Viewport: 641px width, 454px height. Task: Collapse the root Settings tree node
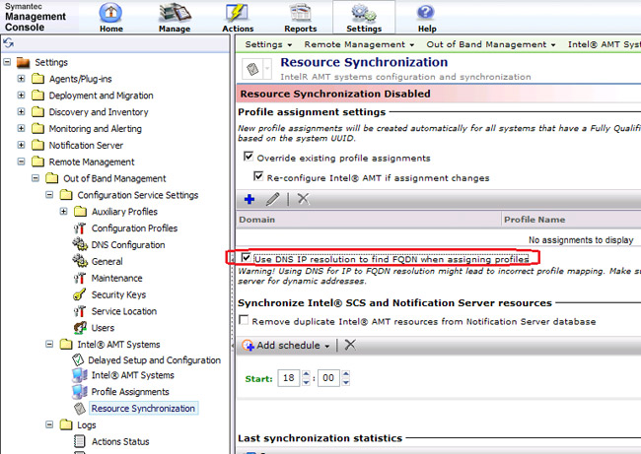click(x=7, y=62)
